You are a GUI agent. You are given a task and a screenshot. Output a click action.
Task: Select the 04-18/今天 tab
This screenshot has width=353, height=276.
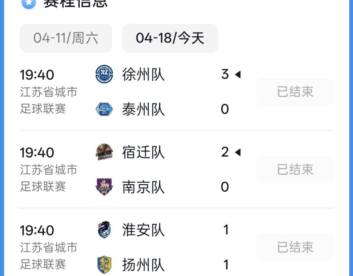(170, 38)
